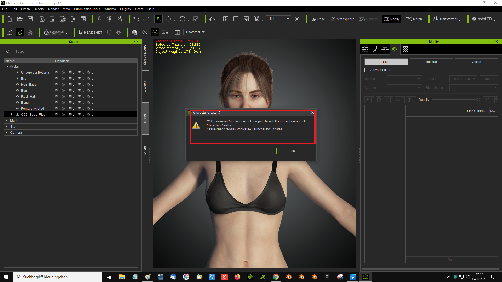
Task: Close the Scene panel
Action: pyautogui.click(x=136, y=42)
